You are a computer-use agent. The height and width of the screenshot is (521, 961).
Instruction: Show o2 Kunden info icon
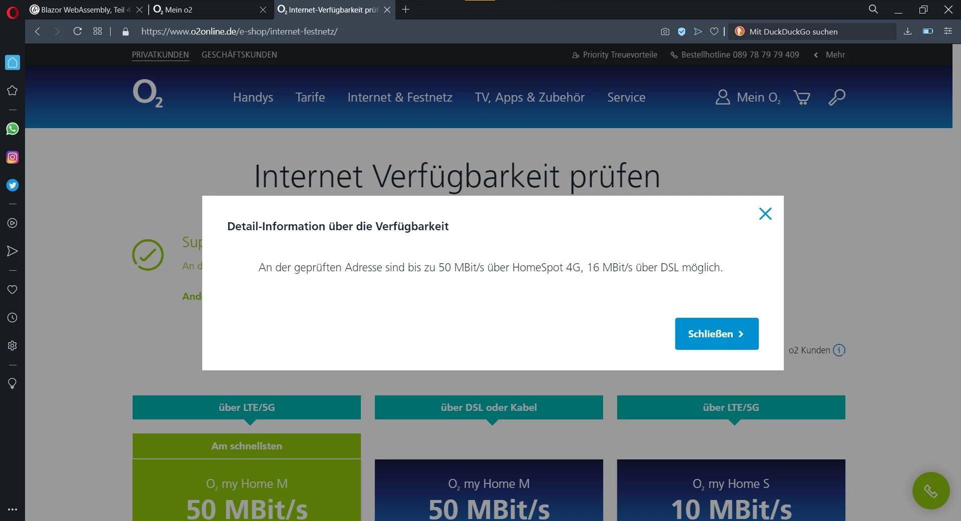point(839,350)
